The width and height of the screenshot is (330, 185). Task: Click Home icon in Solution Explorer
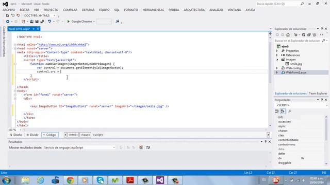(288, 35)
